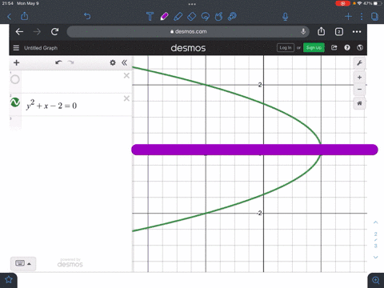Tap the three dots multitasking indicator
Screen dimensions: 384x288
pyautogui.click(x=192, y=4)
